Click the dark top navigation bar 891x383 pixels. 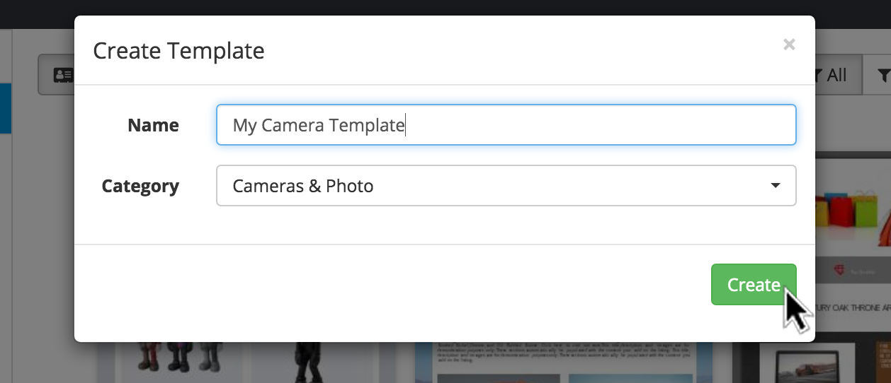pos(445,7)
